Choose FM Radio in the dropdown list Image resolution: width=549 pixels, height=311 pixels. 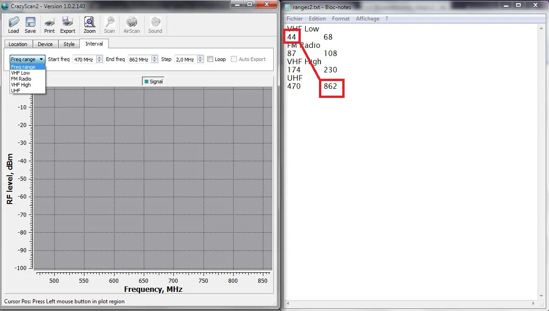tap(21, 79)
